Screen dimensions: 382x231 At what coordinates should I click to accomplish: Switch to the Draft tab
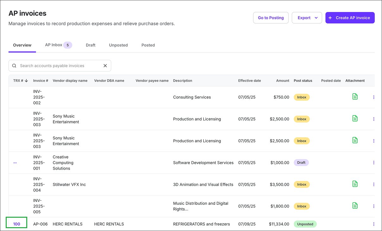point(91,45)
